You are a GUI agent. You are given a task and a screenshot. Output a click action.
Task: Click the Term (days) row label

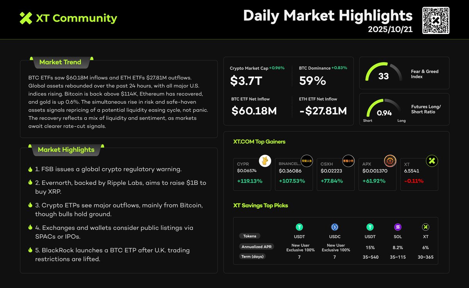252,256
